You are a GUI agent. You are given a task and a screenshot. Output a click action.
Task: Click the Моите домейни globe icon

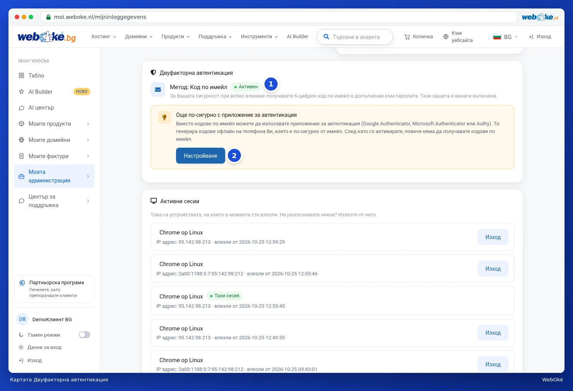click(x=21, y=140)
